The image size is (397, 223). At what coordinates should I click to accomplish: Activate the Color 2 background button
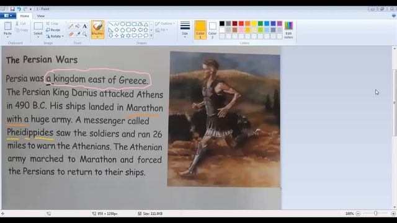point(212,30)
